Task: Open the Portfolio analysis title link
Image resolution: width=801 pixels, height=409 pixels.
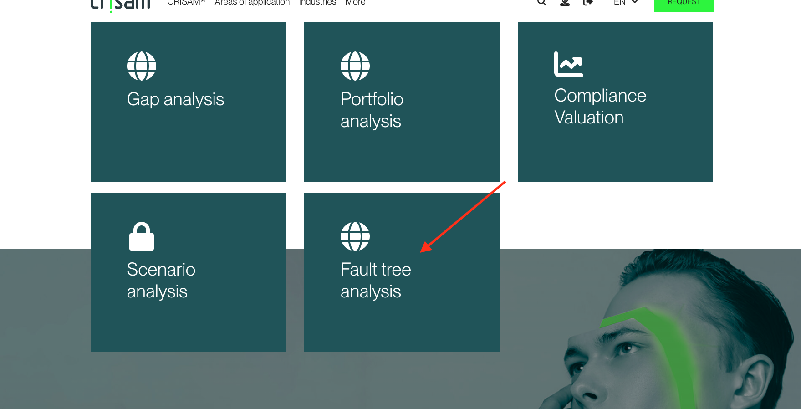Action: point(372,110)
